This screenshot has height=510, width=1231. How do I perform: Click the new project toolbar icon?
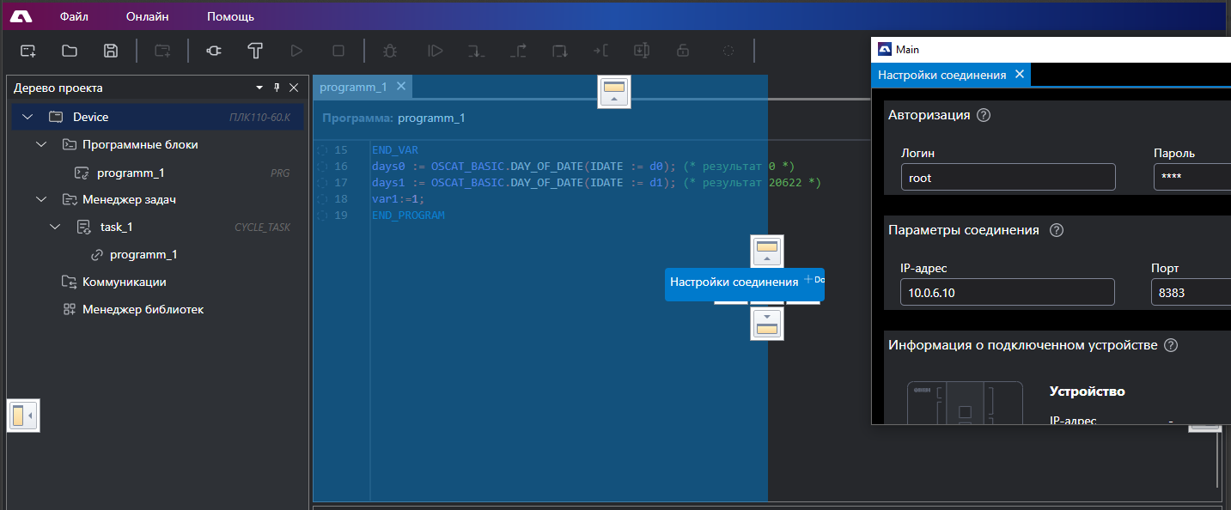tap(28, 51)
